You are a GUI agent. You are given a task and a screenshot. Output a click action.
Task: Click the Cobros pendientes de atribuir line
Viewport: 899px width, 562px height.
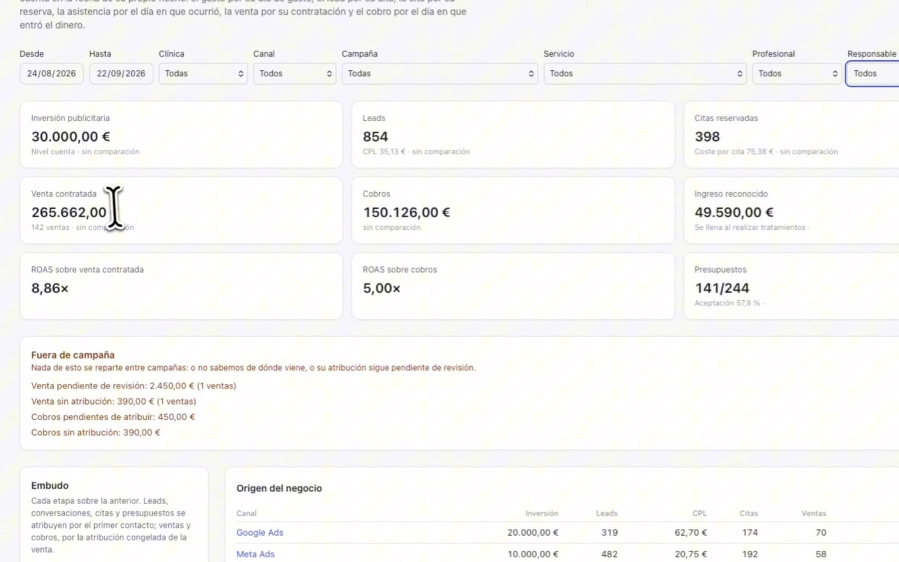click(113, 417)
